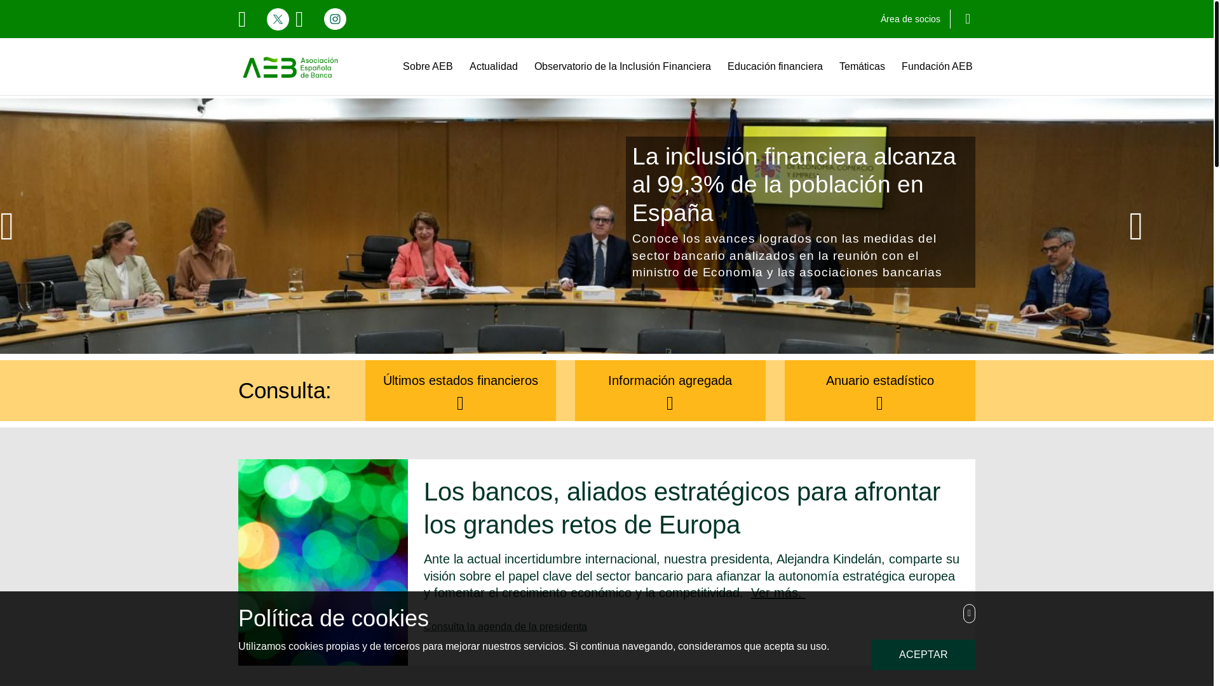Open Anuario estadístico box
This screenshot has width=1220, height=686.
(x=880, y=391)
